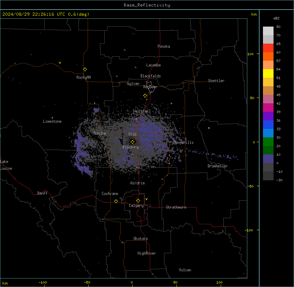The image size is (294, 287).
Task: Click the Limestone label
Action: 52,121
